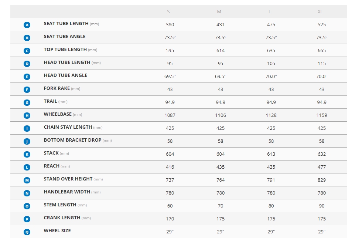Viewport: 352px width, 243px height.
Task: Click the Bottom Bracket Drop row label
Action: click(x=72, y=140)
